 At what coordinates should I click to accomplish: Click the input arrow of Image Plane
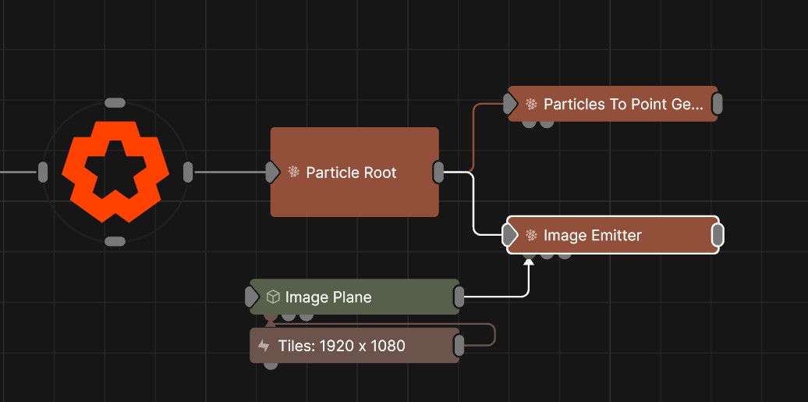coord(251,297)
